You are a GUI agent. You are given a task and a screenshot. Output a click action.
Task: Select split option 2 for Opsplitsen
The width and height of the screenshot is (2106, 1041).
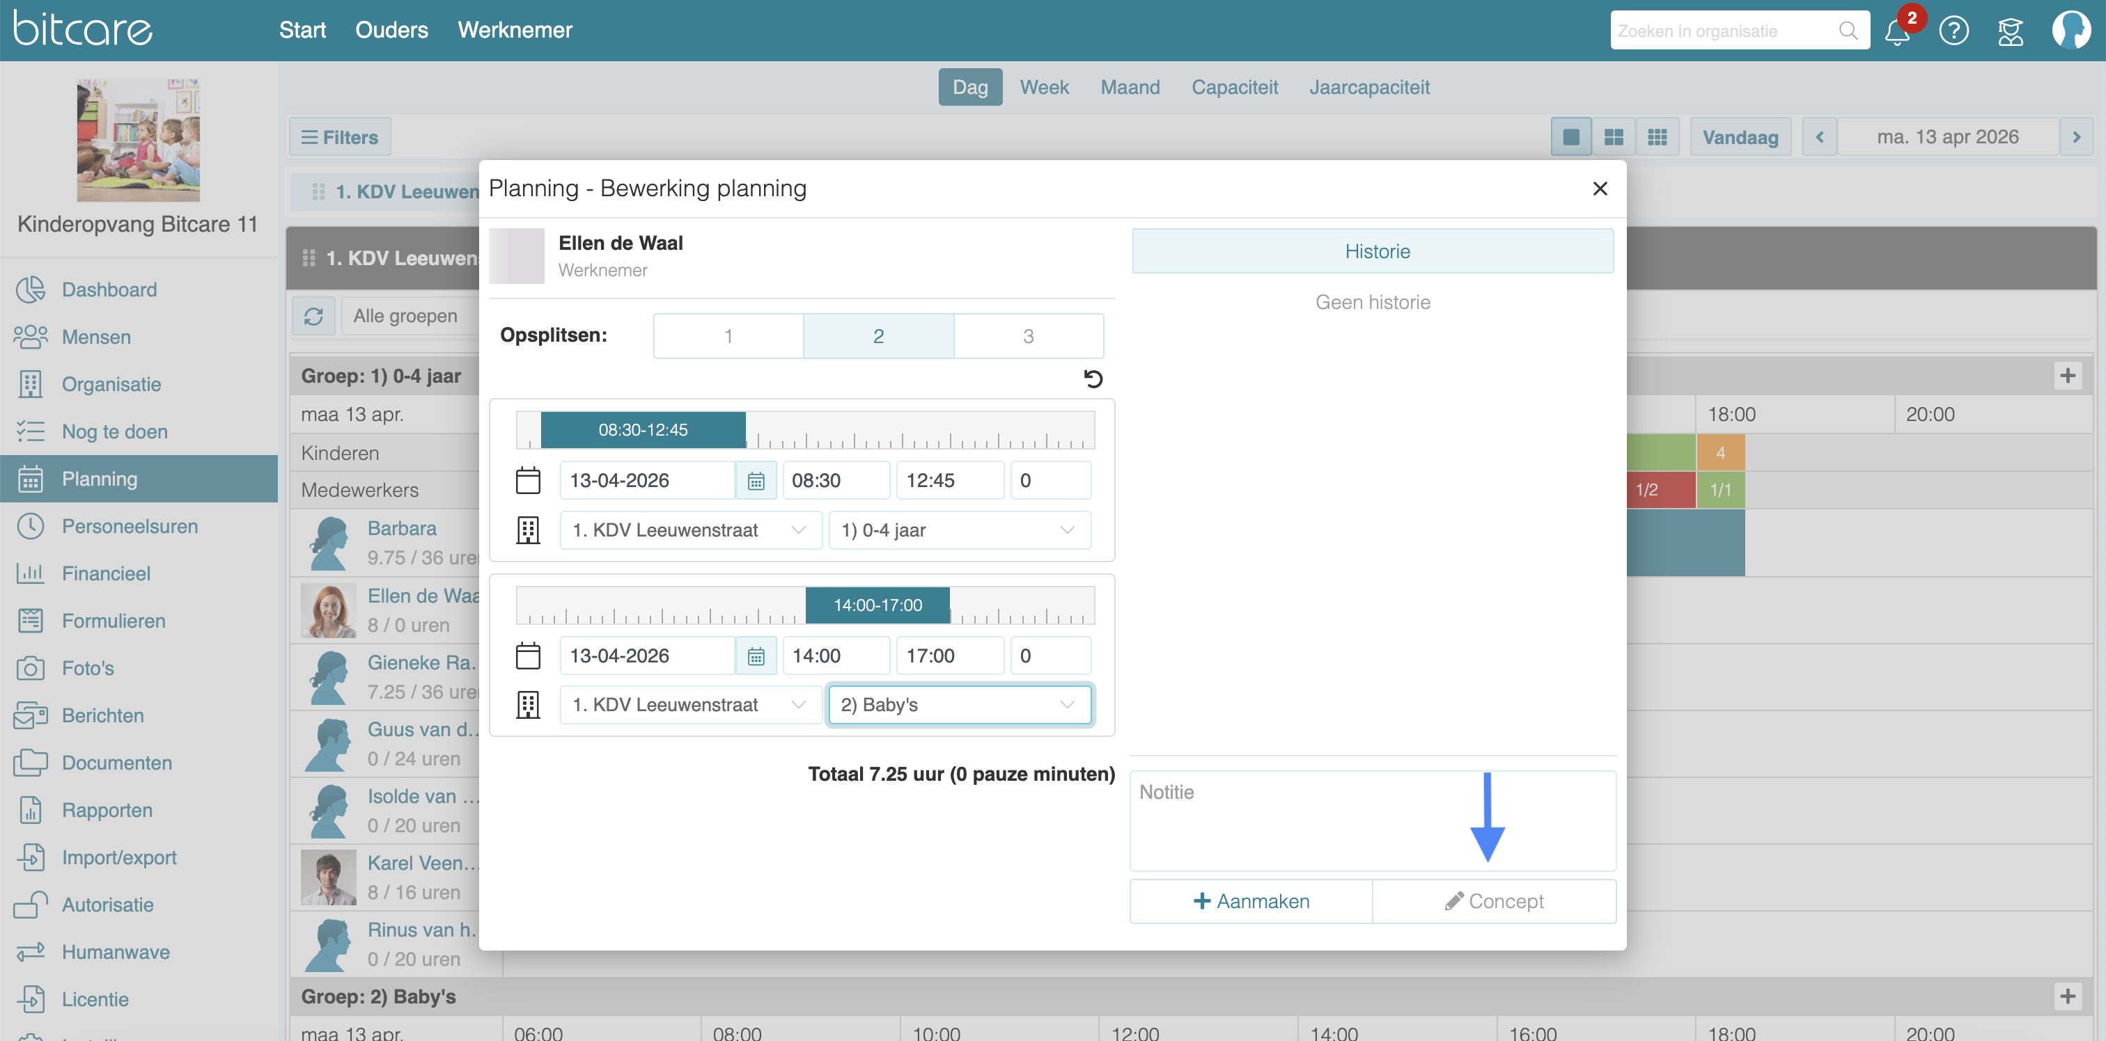coord(878,336)
